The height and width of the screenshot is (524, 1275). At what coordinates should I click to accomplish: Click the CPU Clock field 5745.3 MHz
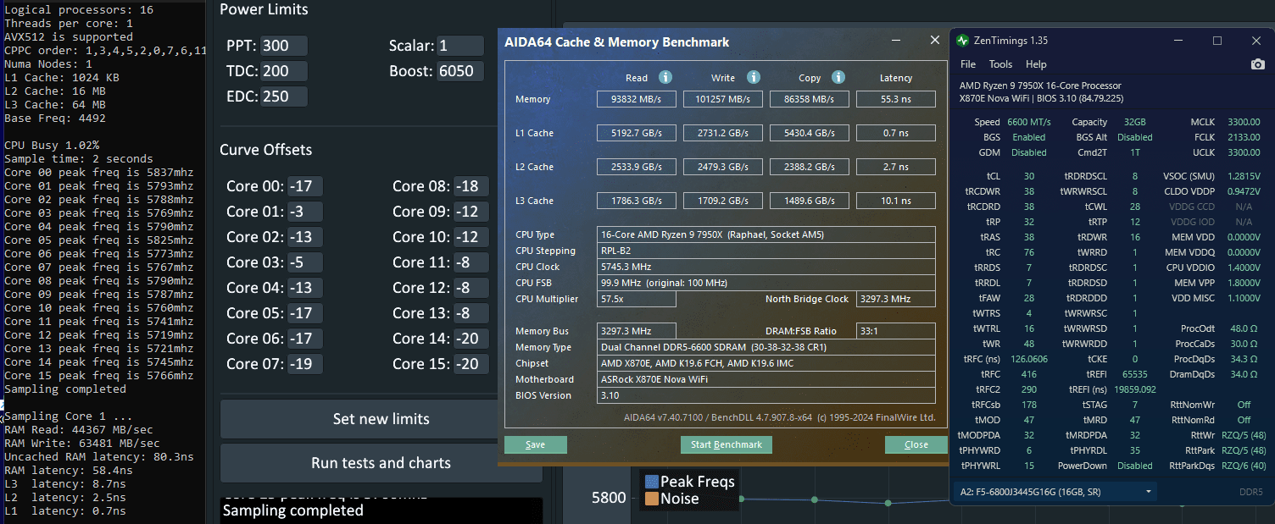pyautogui.click(x=766, y=267)
